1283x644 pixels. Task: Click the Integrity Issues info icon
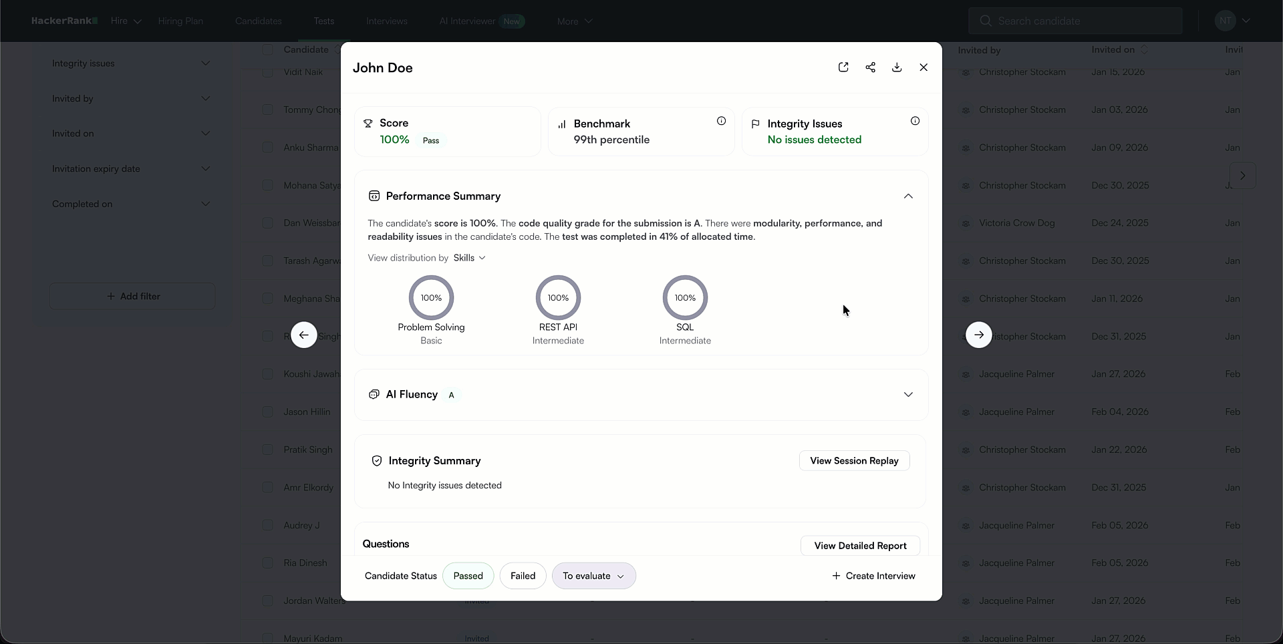(915, 121)
